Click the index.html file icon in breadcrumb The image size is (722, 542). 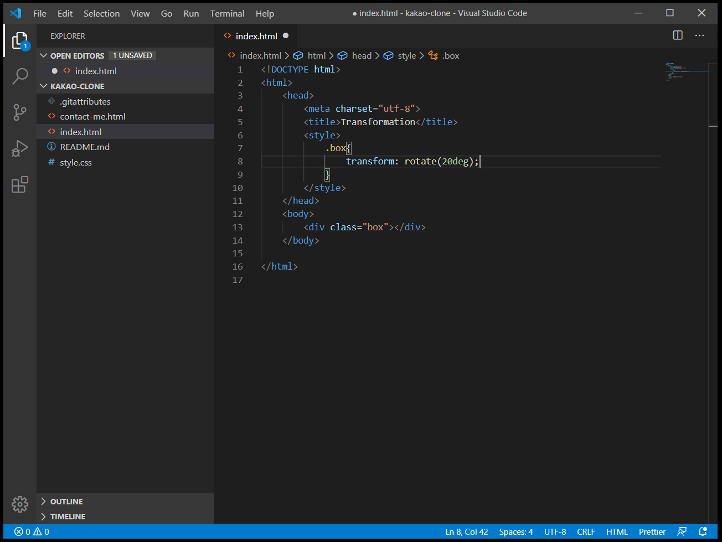231,55
